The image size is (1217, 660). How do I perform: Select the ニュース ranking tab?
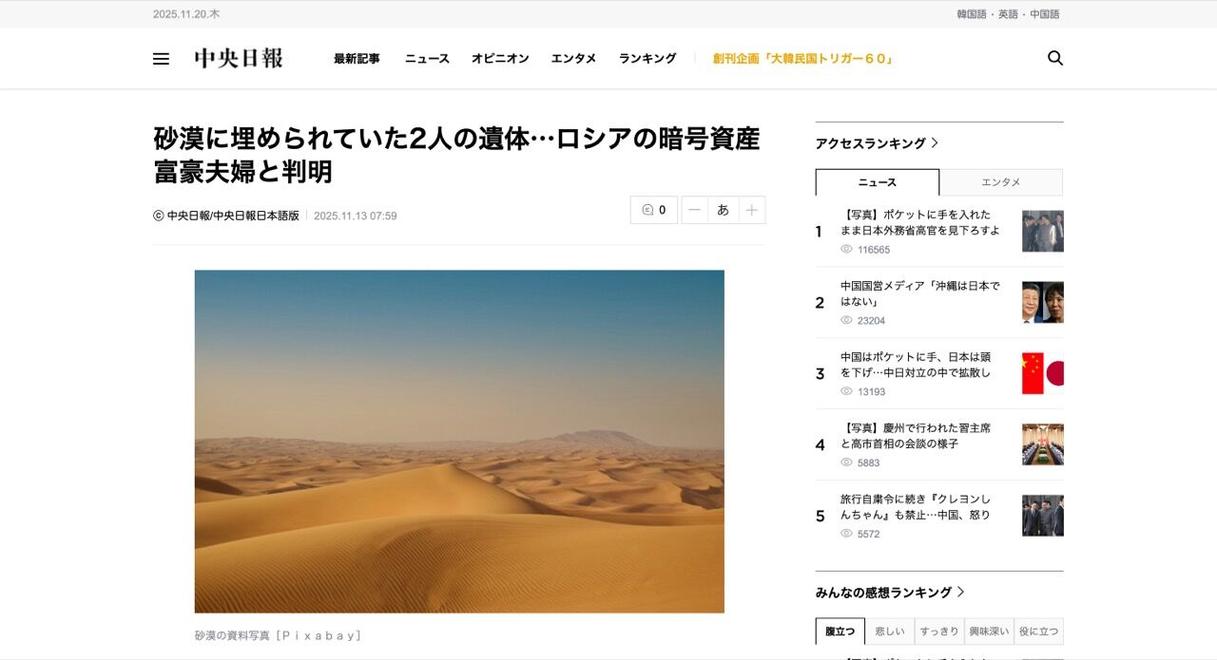(x=878, y=182)
